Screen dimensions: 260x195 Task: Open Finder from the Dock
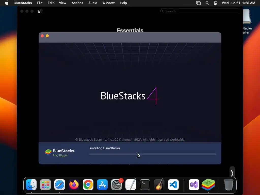coord(31,185)
